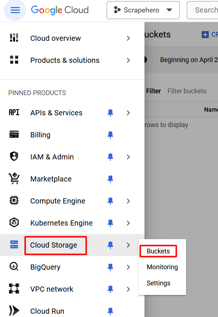Expand BigQuery submenu chevron
The image size is (218, 317).
(128, 267)
